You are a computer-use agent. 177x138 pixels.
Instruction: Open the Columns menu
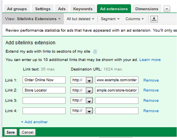pyautogui.click(x=134, y=19)
